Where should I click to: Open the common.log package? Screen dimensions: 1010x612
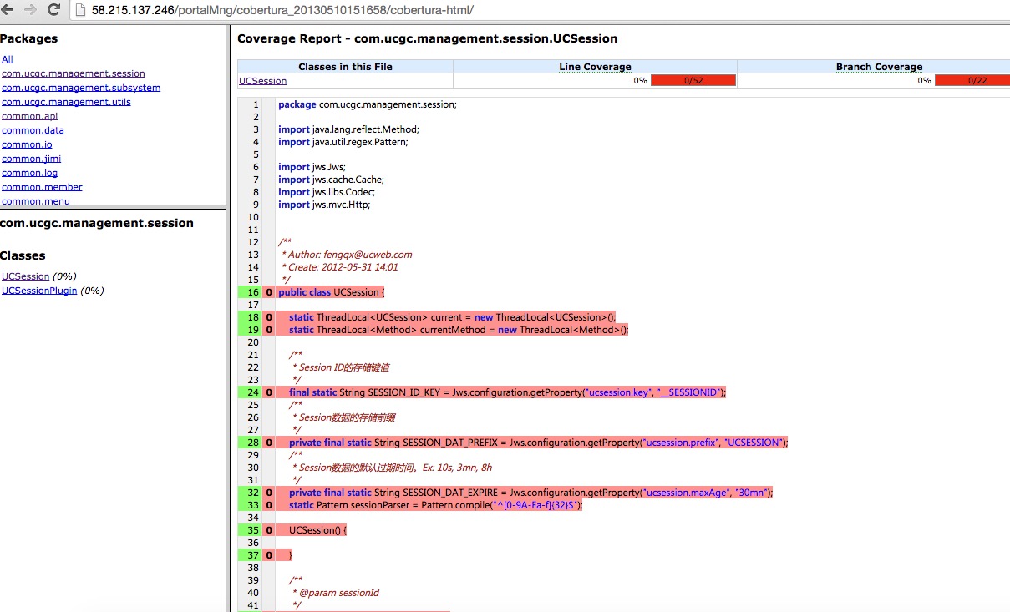pyautogui.click(x=29, y=173)
